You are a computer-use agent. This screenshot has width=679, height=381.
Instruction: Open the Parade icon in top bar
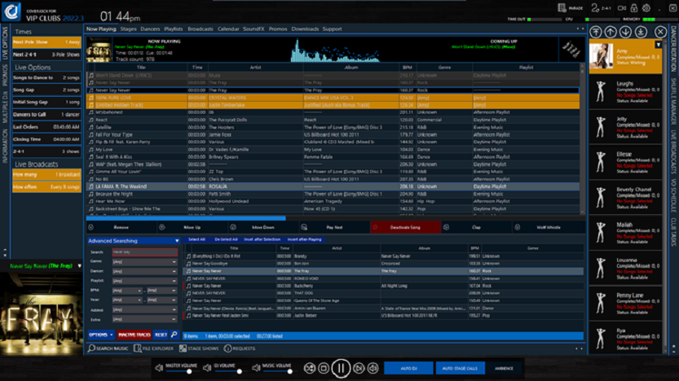[571, 8]
